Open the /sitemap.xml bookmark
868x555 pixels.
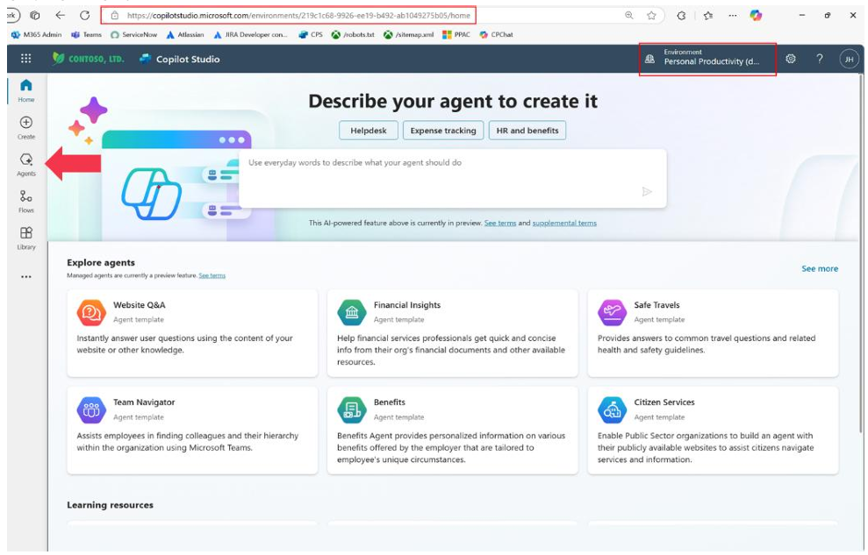[408, 34]
